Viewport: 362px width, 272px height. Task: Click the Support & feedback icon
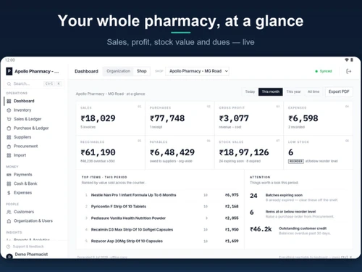[x=8, y=247]
